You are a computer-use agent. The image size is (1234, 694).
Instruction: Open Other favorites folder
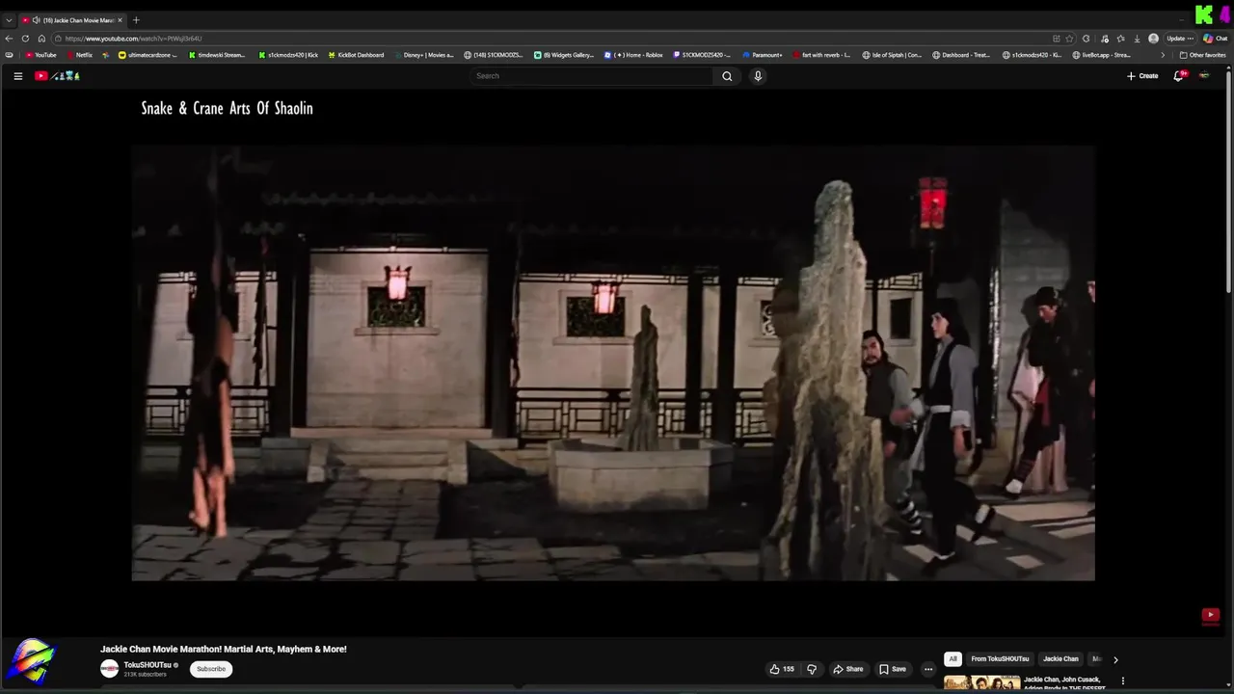click(x=1202, y=55)
